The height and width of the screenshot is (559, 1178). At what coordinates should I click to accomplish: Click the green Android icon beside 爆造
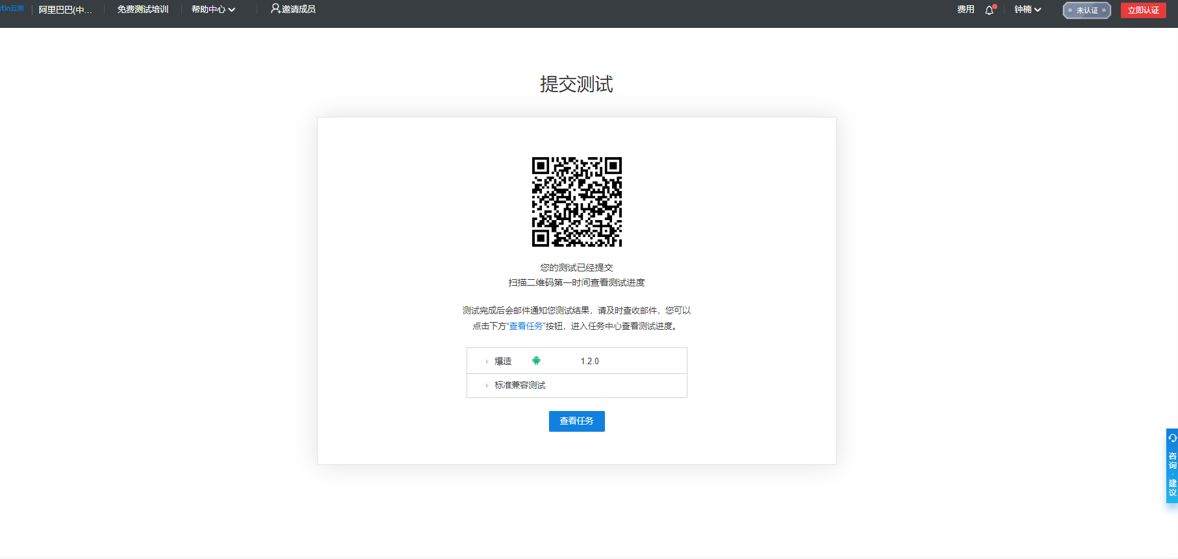pyautogui.click(x=536, y=361)
